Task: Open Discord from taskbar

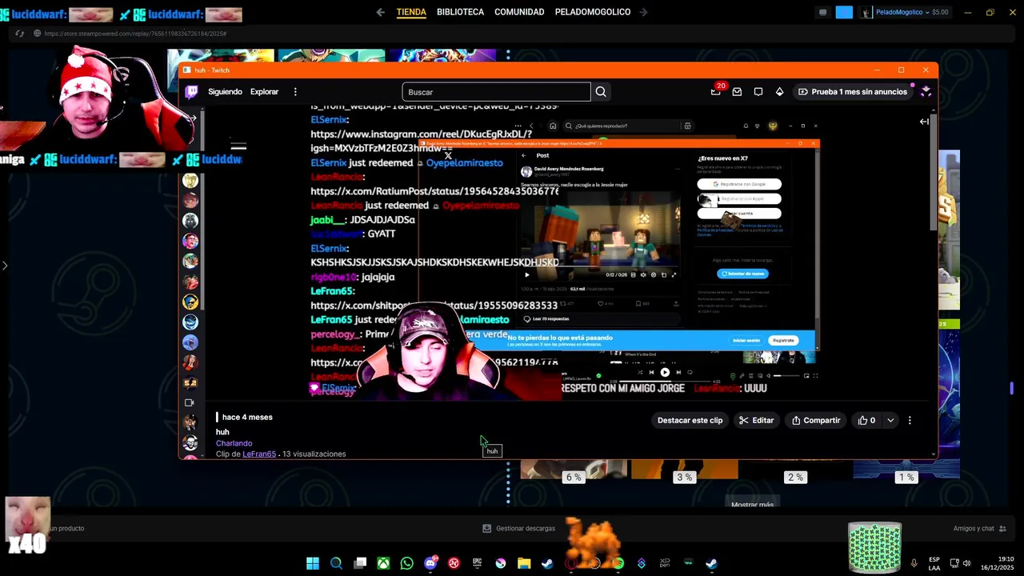Action: pos(430,563)
